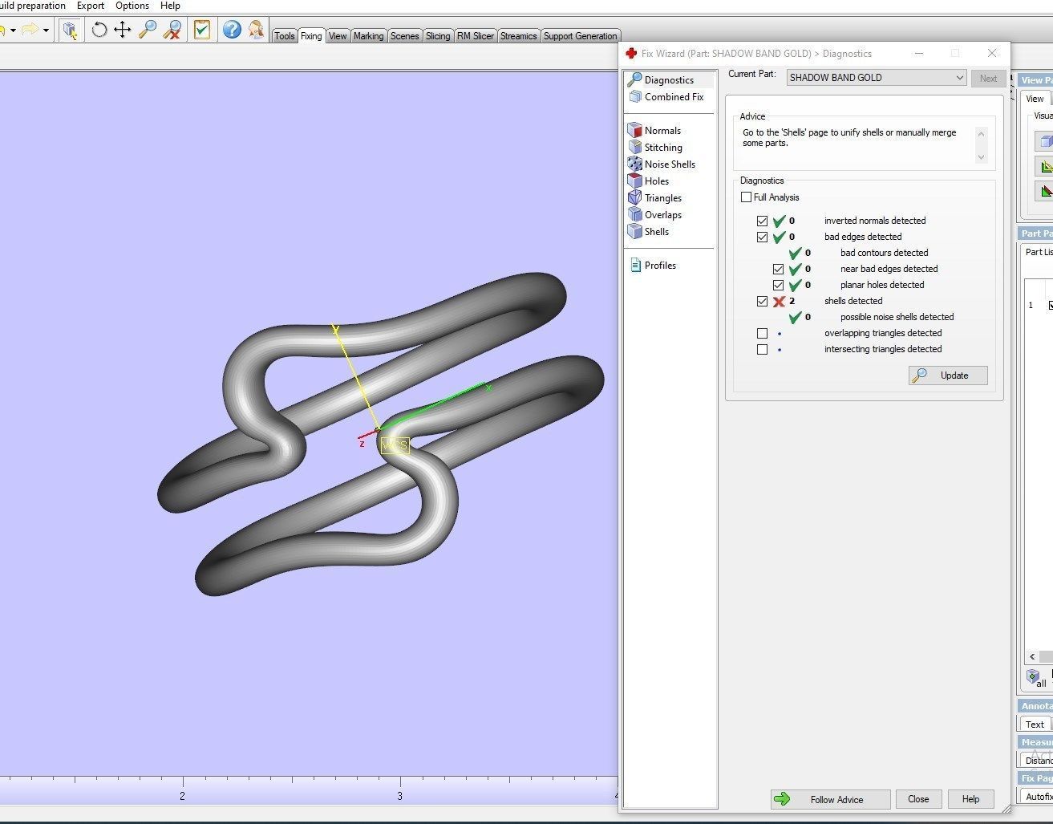1053x824 pixels.
Task: Enable intersecting triangles detection checkbox
Action: click(762, 349)
